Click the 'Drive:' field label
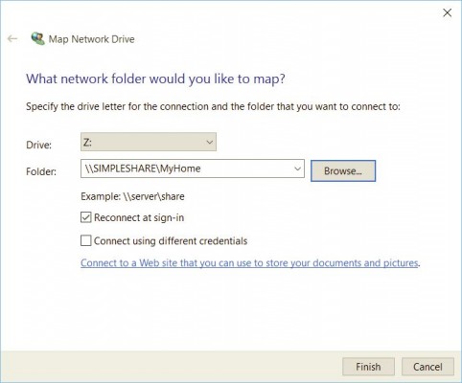This screenshot has height=383, width=462. (x=38, y=145)
